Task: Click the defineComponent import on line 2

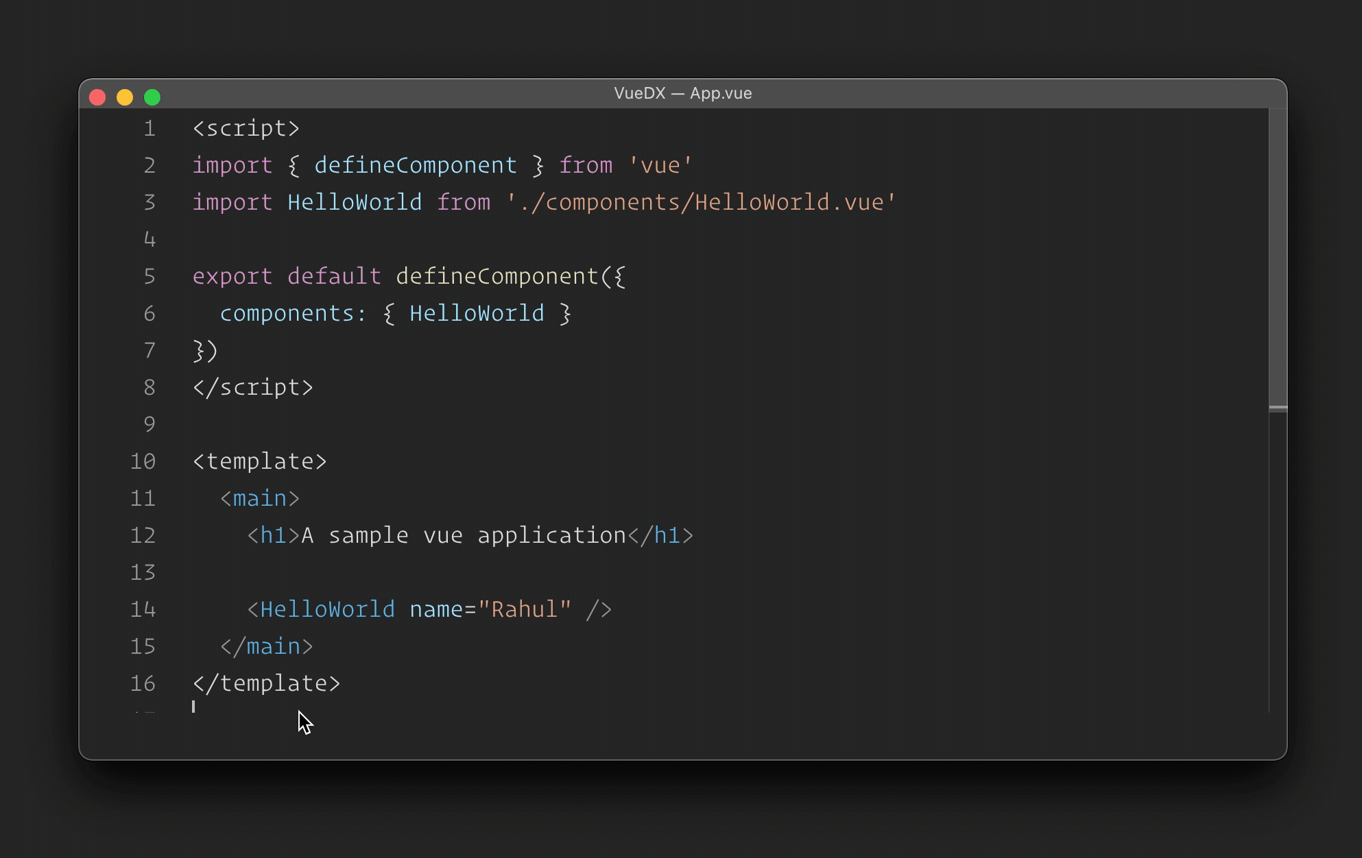Action: tap(415, 165)
